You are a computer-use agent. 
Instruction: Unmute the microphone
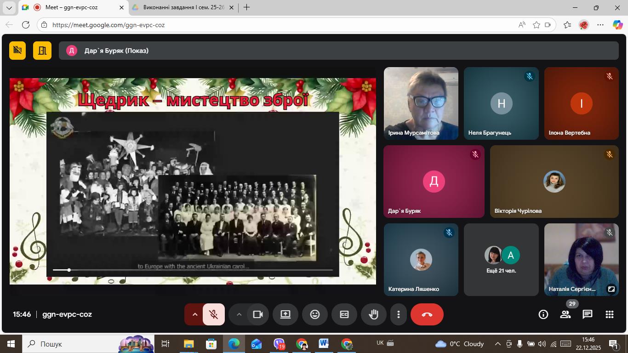(x=214, y=314)
